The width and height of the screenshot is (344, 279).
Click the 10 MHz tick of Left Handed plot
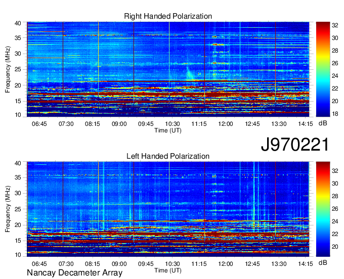tap(18, 255)
